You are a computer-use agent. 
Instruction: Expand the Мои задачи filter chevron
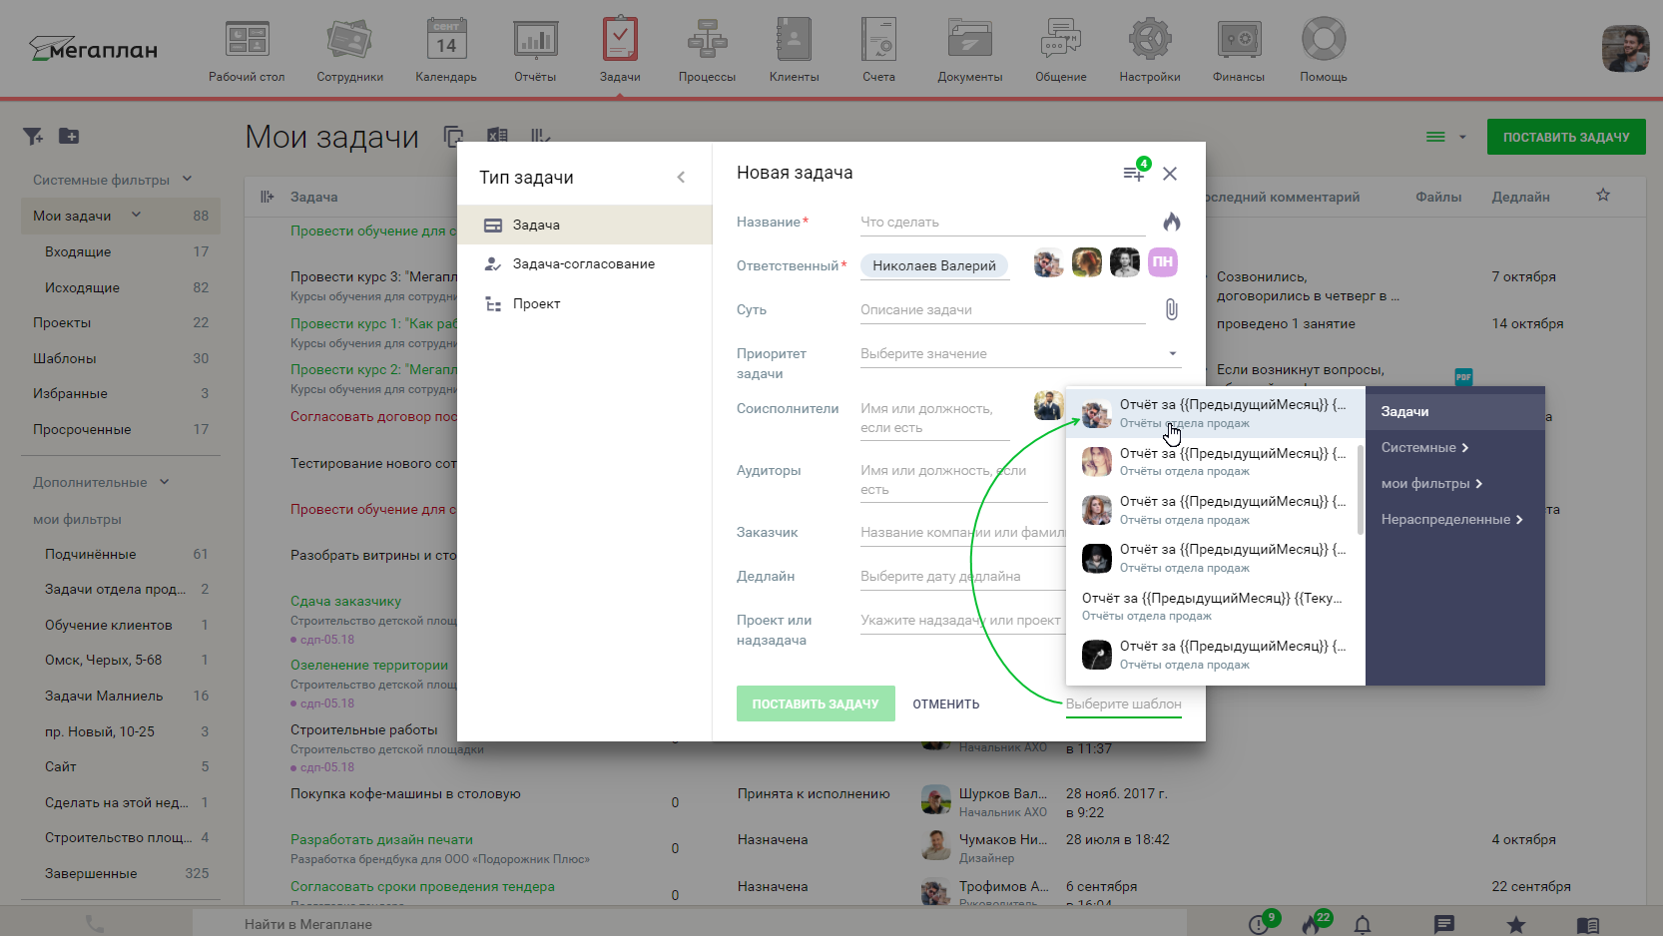click(136, 216)
